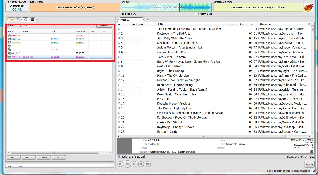318x175 pixels.
Task: Click the event icon for 23:59:42 row
Action: click(x=9, y=43)
